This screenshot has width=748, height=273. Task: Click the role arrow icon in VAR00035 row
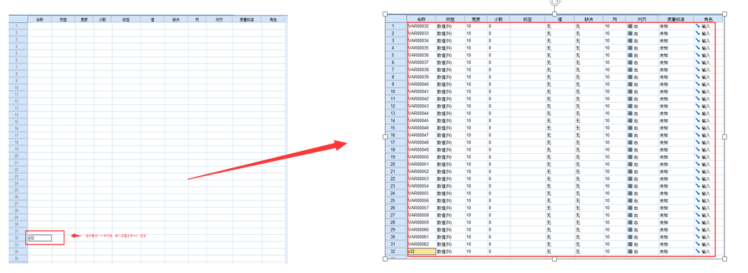(x=698, y=47)
